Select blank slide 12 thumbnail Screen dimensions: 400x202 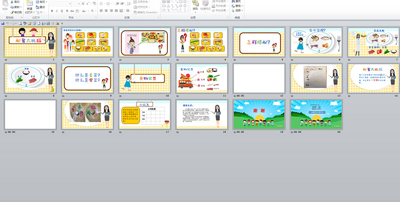(259, 78)
